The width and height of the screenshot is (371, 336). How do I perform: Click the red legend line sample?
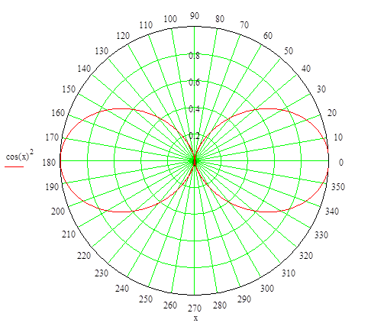tap(14, 167)
